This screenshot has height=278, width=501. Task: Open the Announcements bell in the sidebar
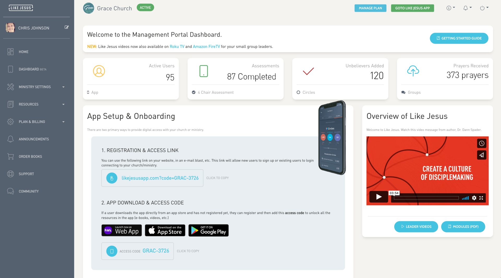coord(10,139)
